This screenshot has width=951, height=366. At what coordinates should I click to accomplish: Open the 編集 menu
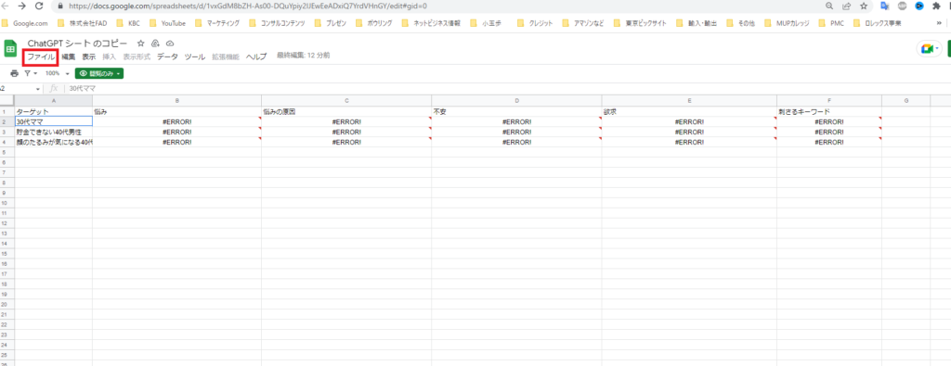(x=69, y=57)
